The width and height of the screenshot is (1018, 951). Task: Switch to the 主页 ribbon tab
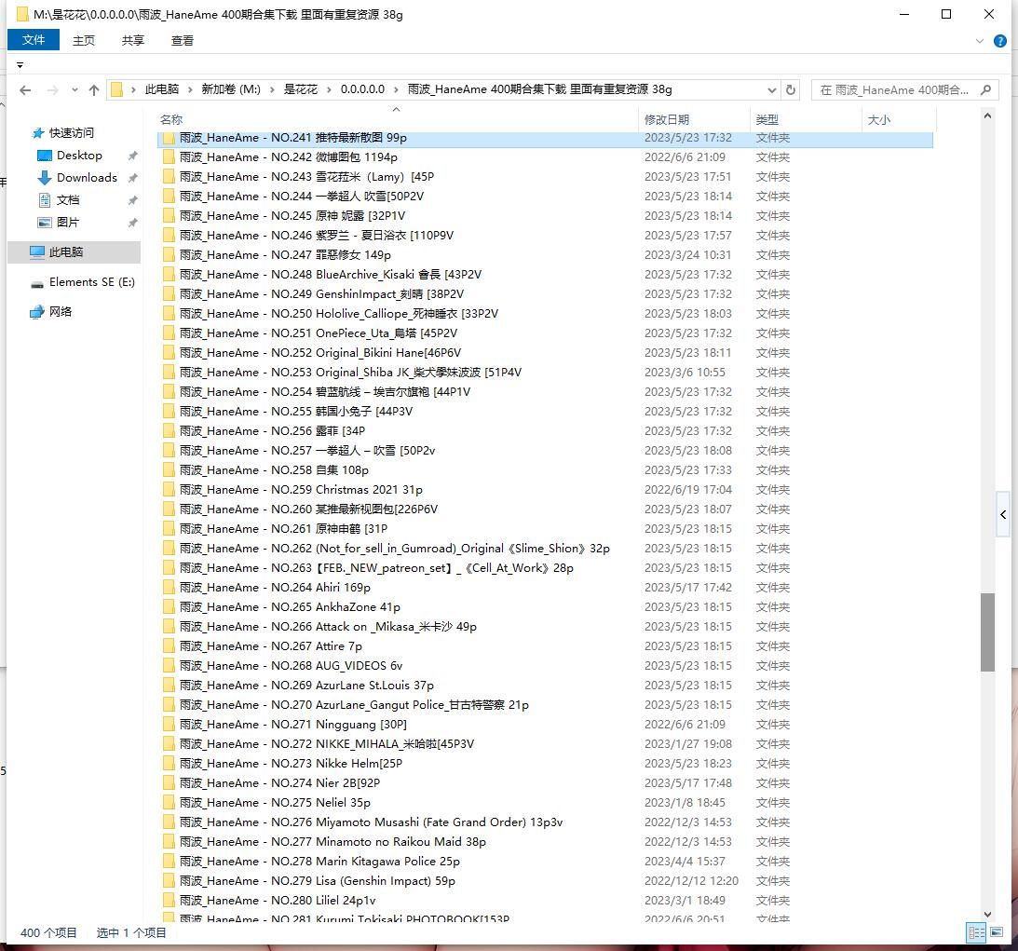pyautogui.click(x=84, y=40)
